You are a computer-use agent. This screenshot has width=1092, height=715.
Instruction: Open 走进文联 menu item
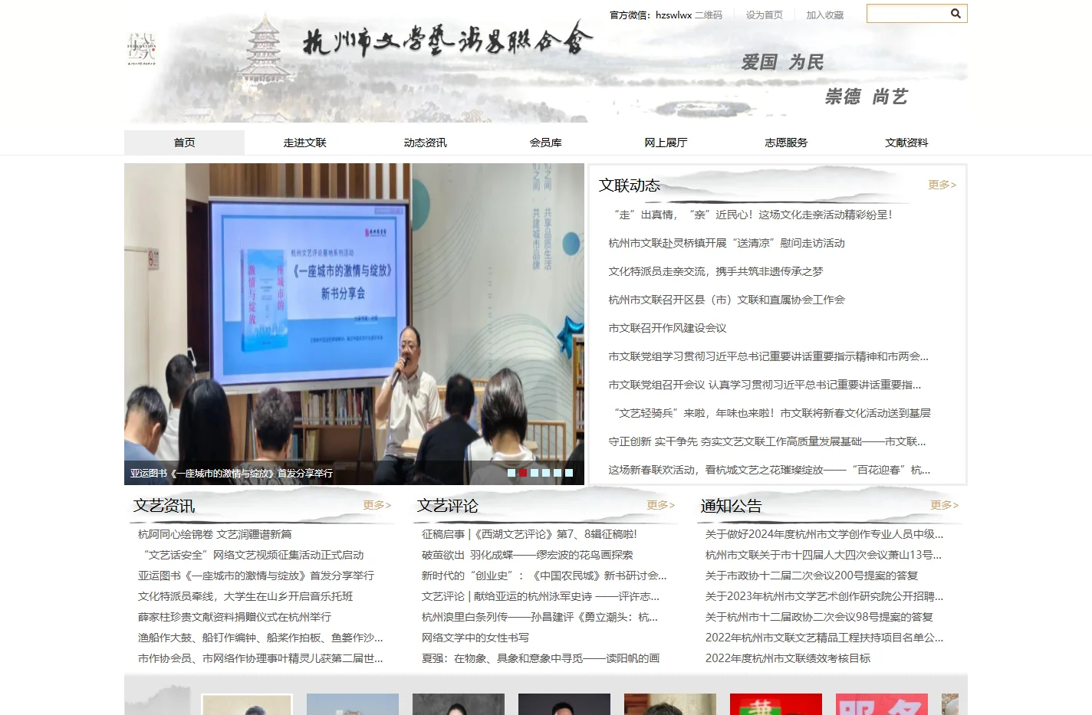[304, 143]
